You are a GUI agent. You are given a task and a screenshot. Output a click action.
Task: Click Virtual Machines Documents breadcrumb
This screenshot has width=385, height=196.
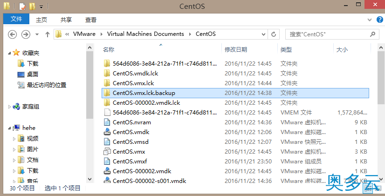coord(145,34)
